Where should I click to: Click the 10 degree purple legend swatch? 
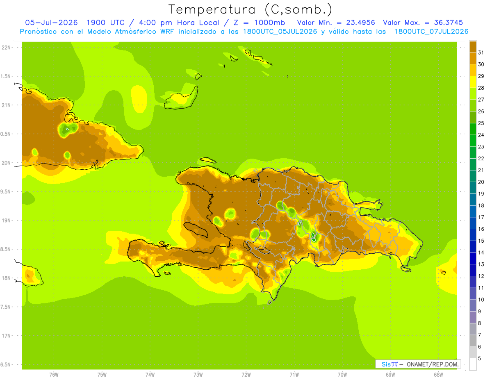473,294
